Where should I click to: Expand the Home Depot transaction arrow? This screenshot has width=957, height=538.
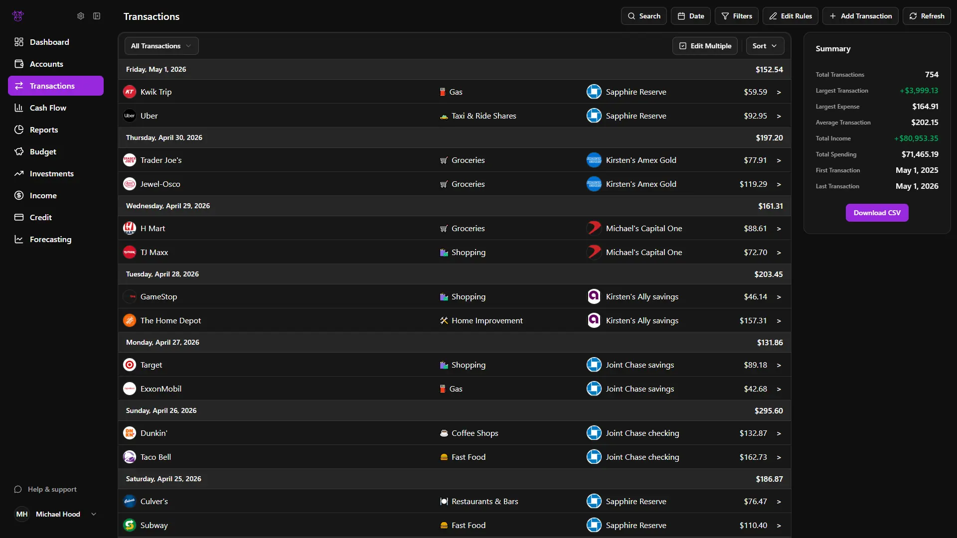(x=779, y=321)
